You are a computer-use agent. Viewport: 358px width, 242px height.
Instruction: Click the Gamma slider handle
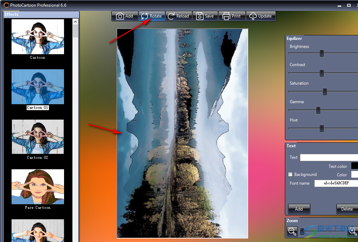[318, 111]
